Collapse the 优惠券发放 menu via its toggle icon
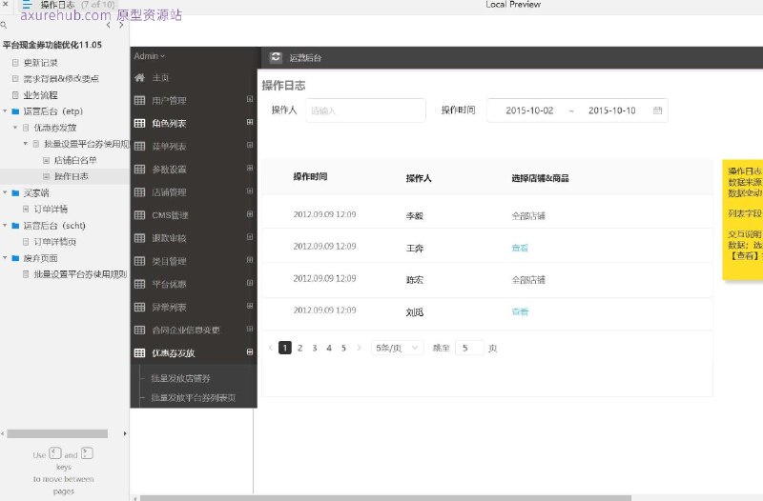763x501 pixels. point(250,351)
